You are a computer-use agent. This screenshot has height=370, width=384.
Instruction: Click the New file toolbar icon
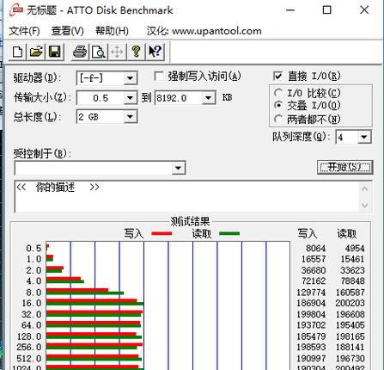[x=18, y=52]
